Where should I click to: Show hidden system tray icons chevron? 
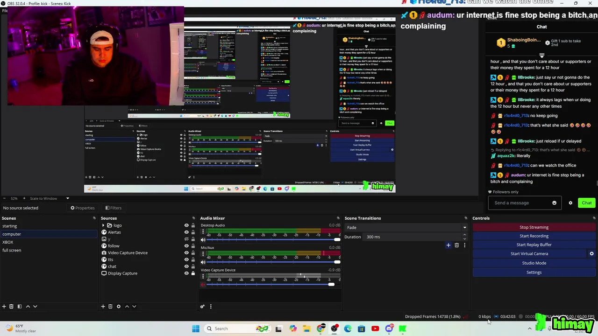coord(529,329)
